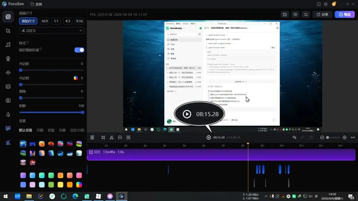
Task: Select the 4:3 aspect ratio
Action: 68,21
